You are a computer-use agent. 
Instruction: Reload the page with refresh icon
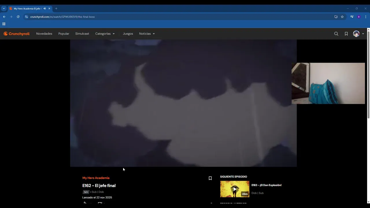[18, 17]
